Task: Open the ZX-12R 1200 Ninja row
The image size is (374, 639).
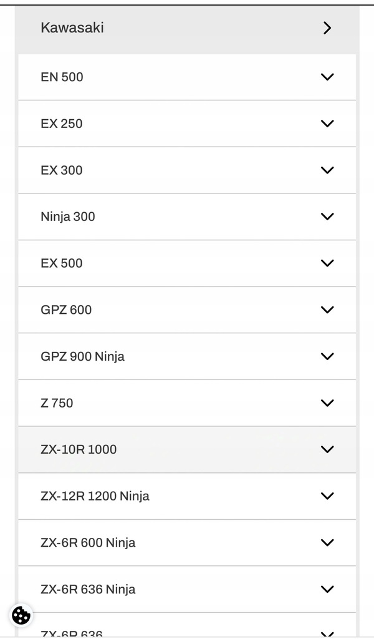Action: [187, 496]
